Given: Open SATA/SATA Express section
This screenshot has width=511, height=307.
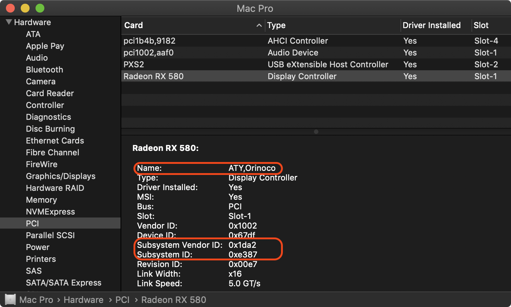Looking at the screenshot, I should [x=64, y=283].
